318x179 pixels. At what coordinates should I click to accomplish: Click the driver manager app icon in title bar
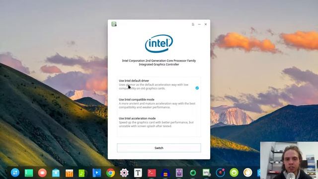coord(114,24)
